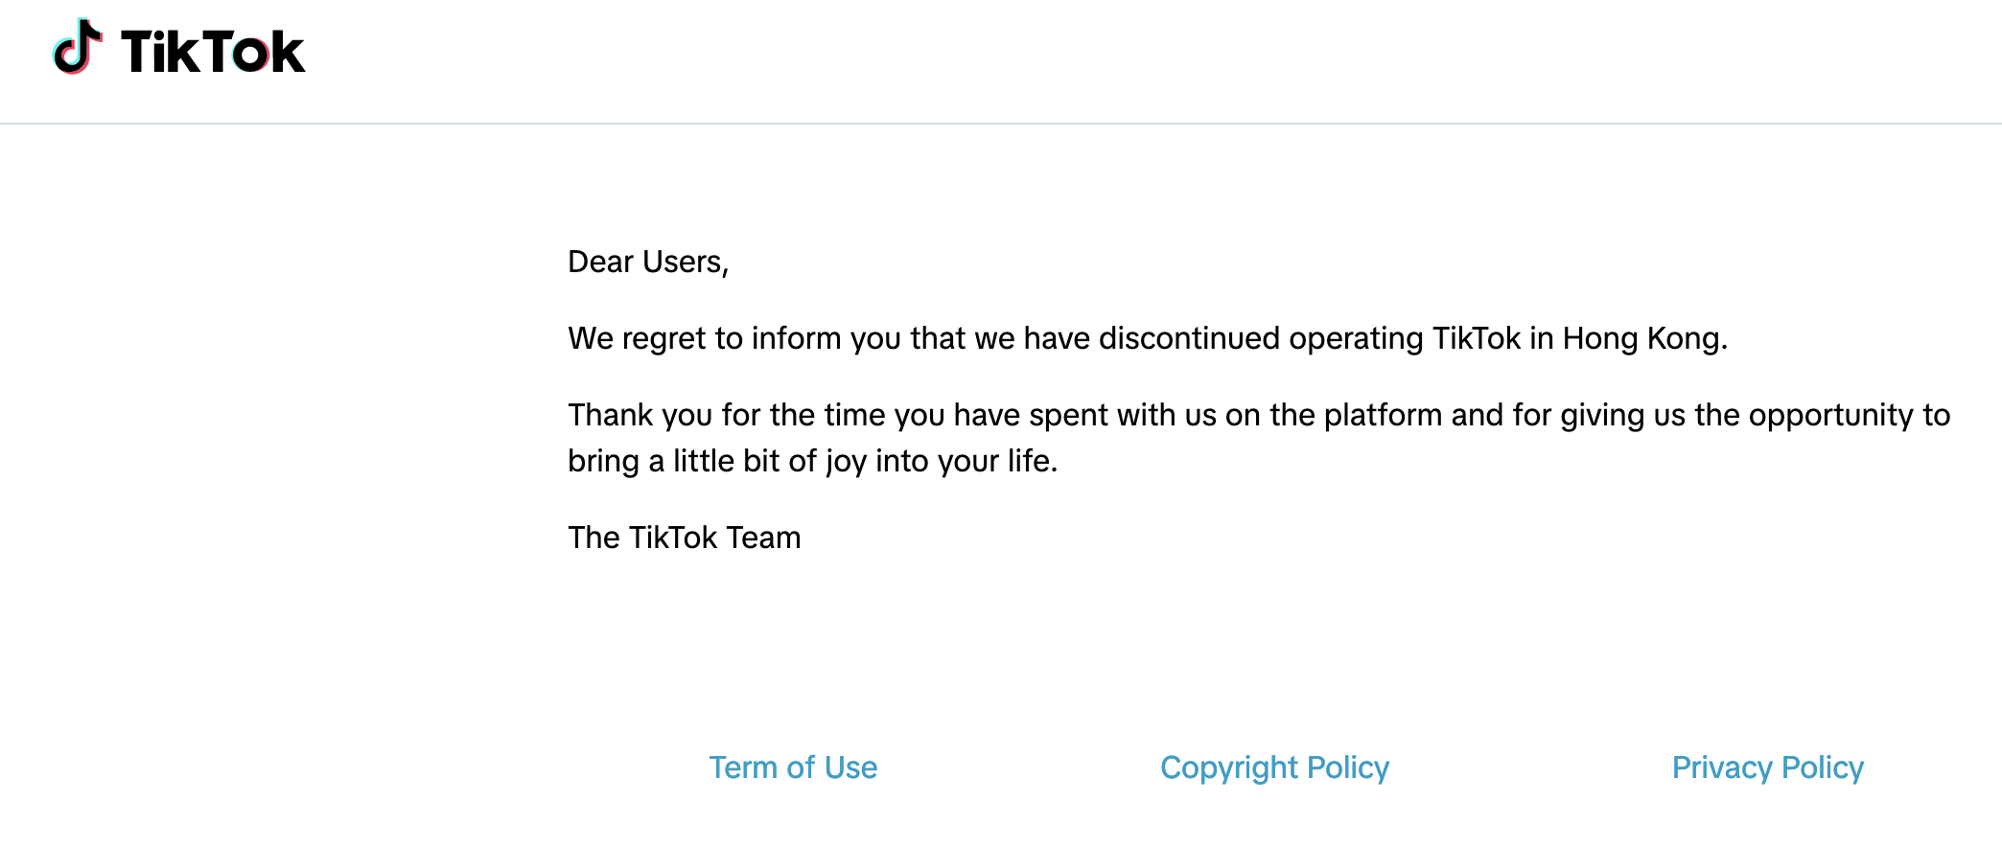Open the Term of Use link
This screenshot has height=847, width=2002.
793,767
